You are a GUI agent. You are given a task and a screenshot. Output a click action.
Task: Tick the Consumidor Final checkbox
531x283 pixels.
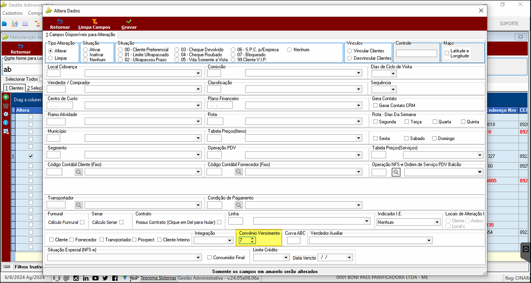(210, 257)
